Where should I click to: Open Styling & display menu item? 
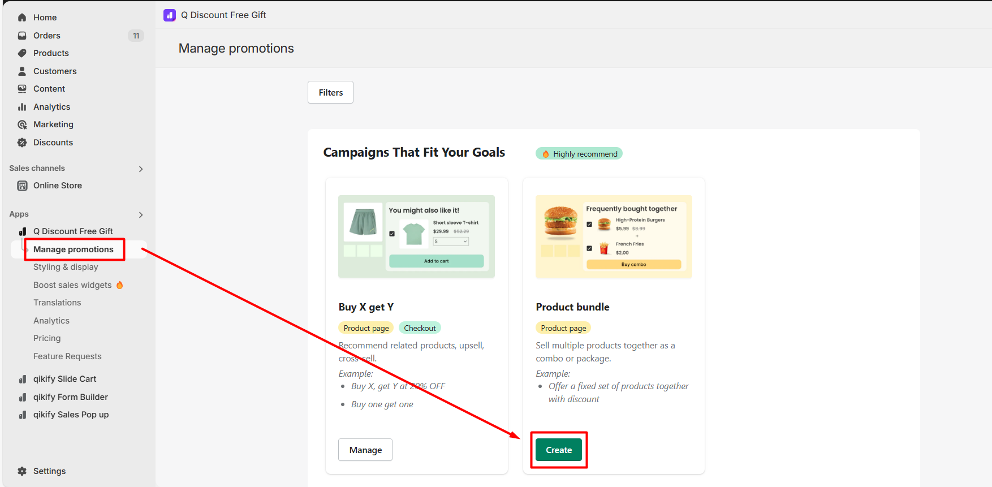[x=66, y=267]
